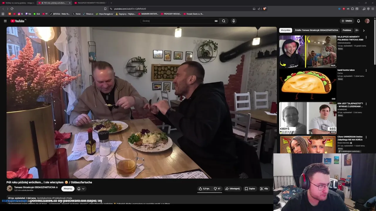Open the browser main menu icon
The height and width of the screenshot is (211, 376).
click(373, 9)
